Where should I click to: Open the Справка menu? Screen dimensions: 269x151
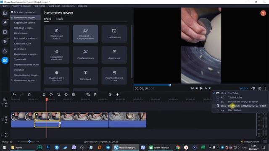click(82, 6)
